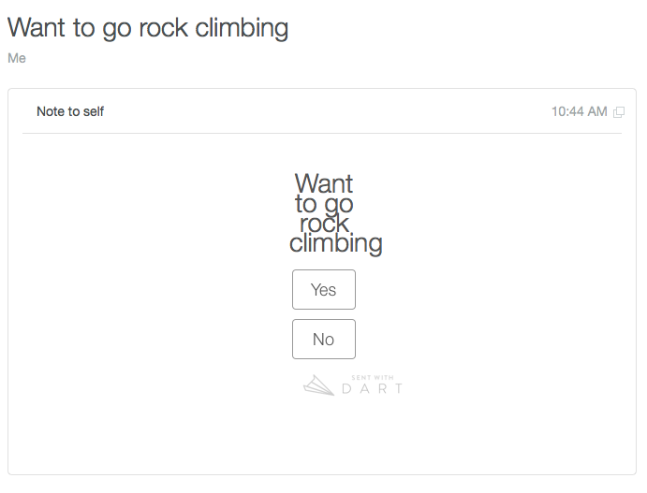647x493 pixels.
Task: Click the 10:44 AM timestamp
Action: point(579,111)
